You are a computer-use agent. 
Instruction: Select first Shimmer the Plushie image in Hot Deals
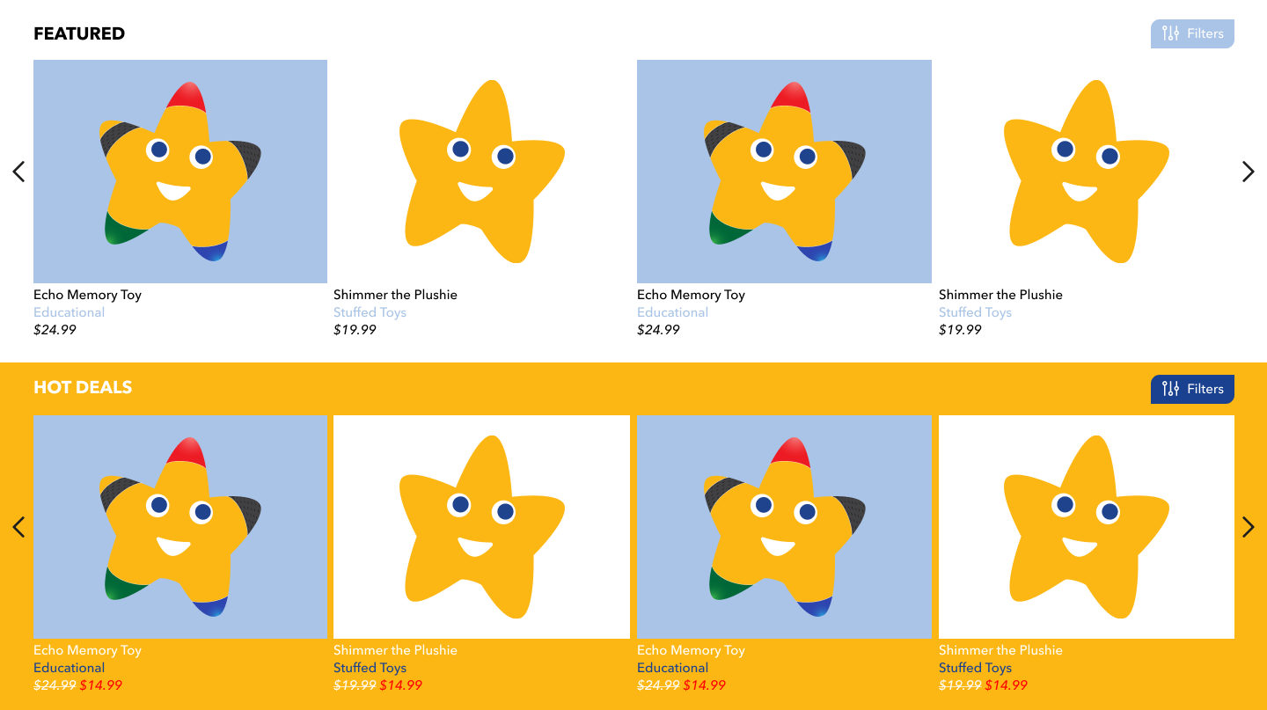[481, 527]
